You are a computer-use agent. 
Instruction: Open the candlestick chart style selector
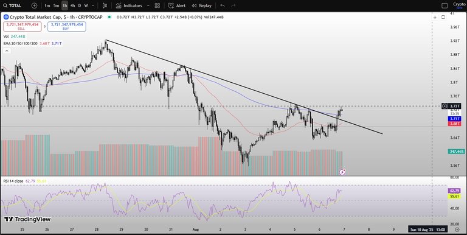click(105, 5)
